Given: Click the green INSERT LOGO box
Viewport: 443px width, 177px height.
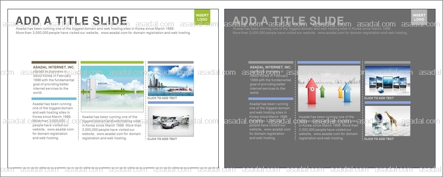Looking at the screenshot, I should (202, 17).
